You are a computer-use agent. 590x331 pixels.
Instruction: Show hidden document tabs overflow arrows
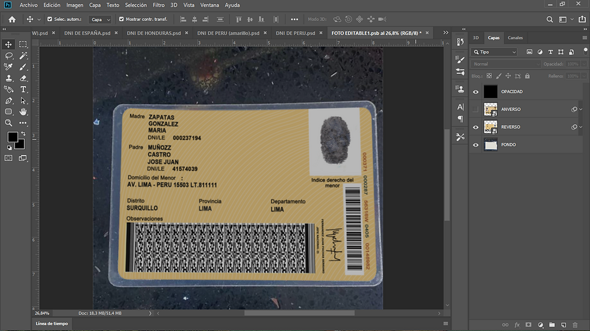click(x=446, y=32)
